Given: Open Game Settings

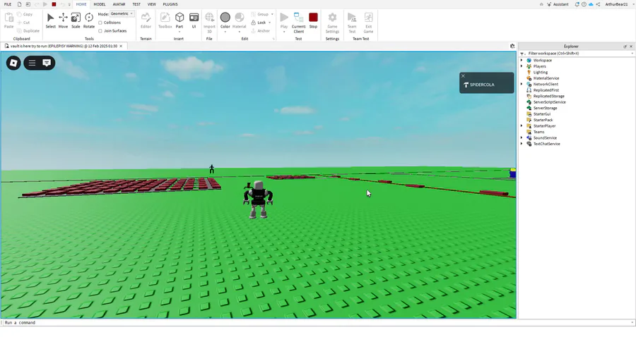Looking at the screenshot, I should click(x=332, y=23).
